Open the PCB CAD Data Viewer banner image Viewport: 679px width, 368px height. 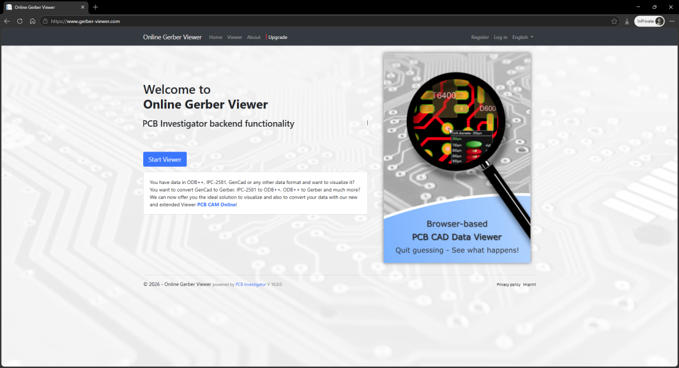pos(457,158)
